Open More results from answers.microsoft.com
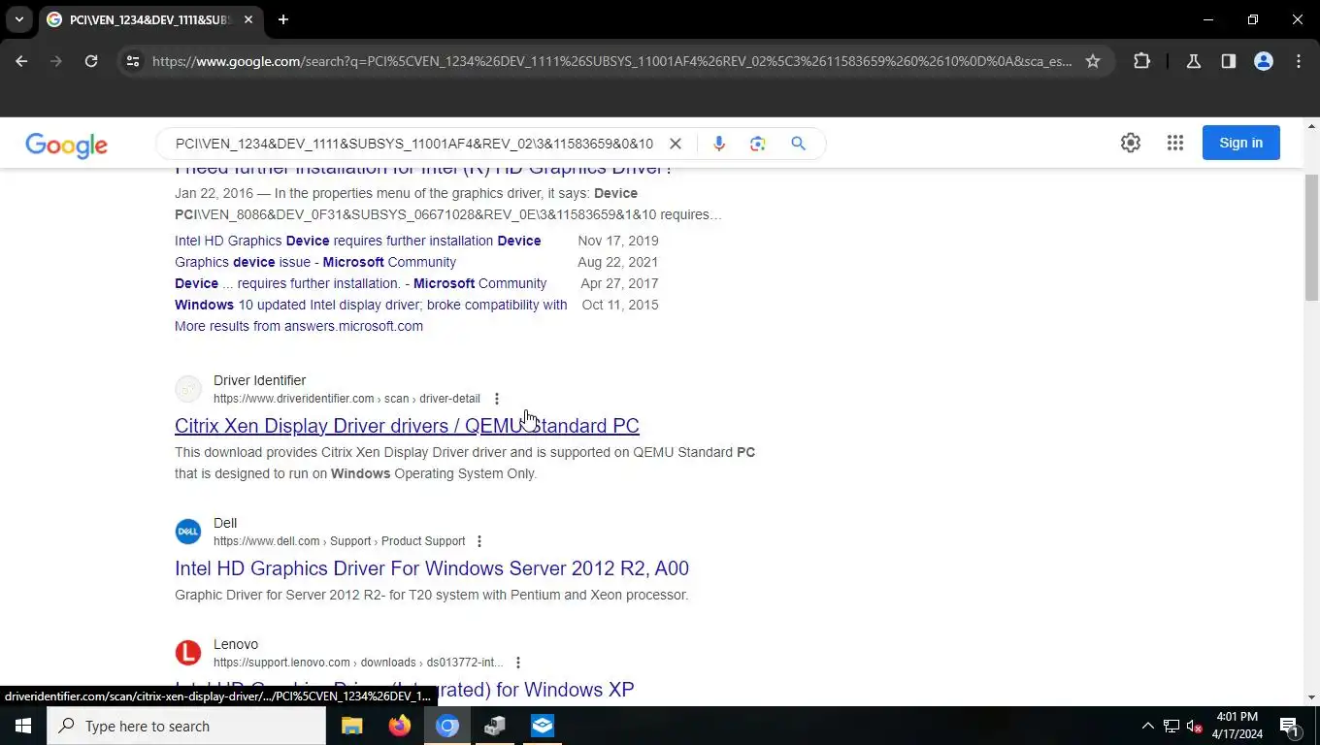 [299, 326]
